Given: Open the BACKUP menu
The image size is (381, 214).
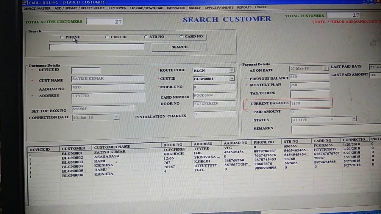Looking at the screenshot, I should tap(195, 8).
